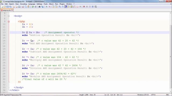172x96 pixels.
Task: Collapse the body fold marker on line 7
Action: 9,16
